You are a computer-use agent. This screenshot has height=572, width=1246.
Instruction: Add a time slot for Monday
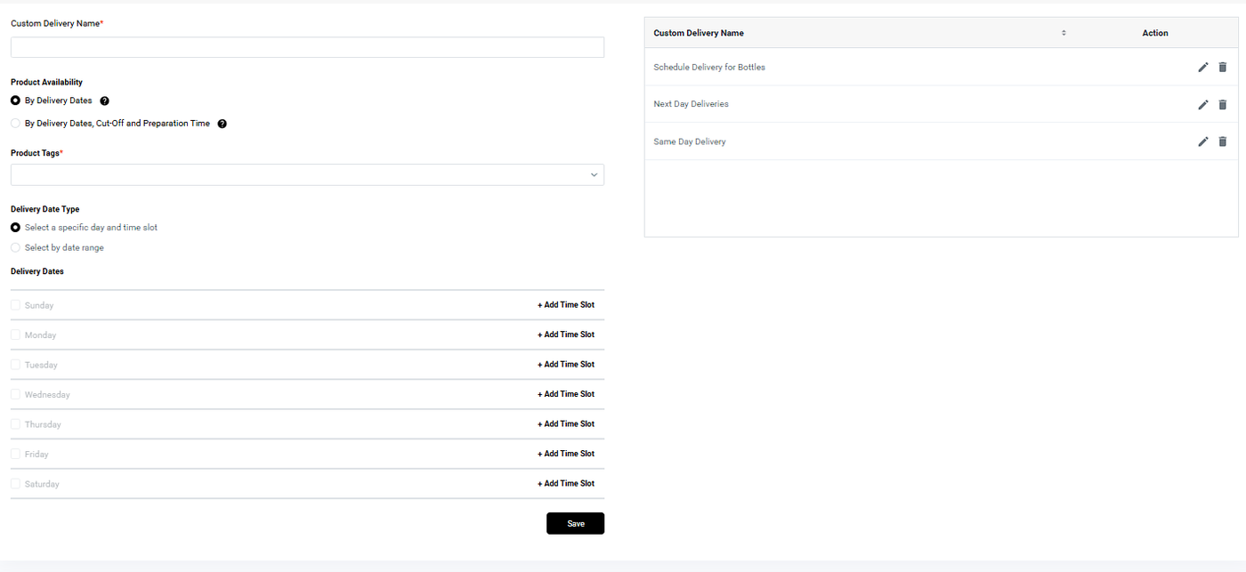click(566, 334)
